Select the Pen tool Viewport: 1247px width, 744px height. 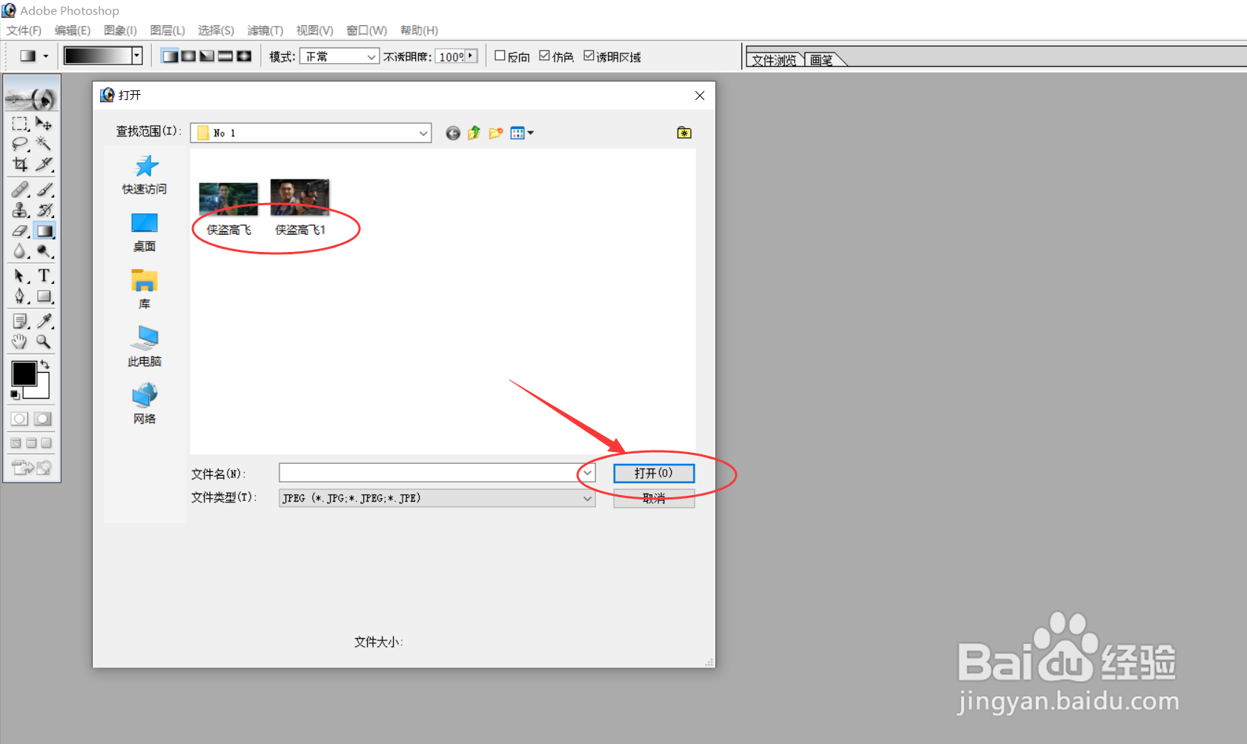(x=20, y=296)
